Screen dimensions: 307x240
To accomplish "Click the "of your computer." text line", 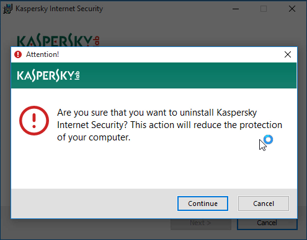I will click(x=94, y=137).
